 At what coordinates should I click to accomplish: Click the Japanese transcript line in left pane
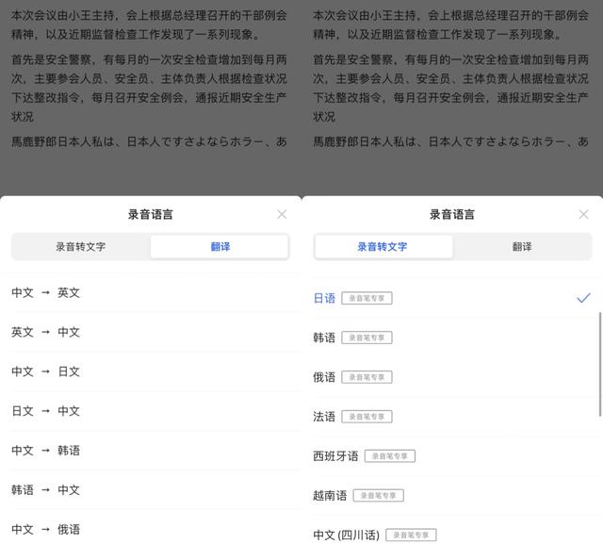[x=149, y=141]
